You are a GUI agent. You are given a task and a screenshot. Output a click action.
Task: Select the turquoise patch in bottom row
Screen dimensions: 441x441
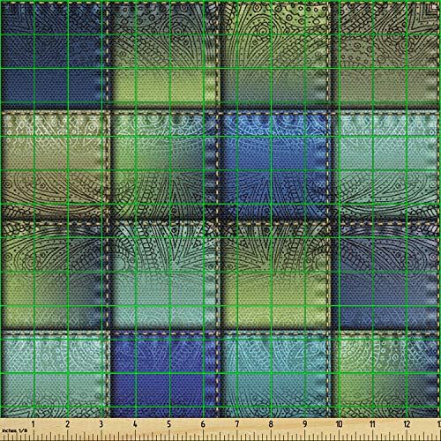coord(275,373)
